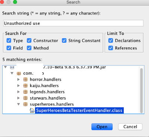Expand the starwars.handlers disclosure triangle
Image resolution: width=149 pixels, height=137 pixels.
pos(19,98)
